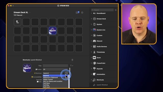Expand the Audio Devices category

click(91, 47)
